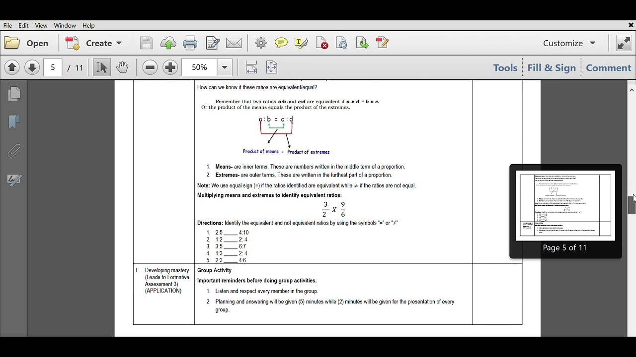The width and height of the screenshot is (636, 357).
Task: Open the Customize dropdown
Action: [569, 43]
